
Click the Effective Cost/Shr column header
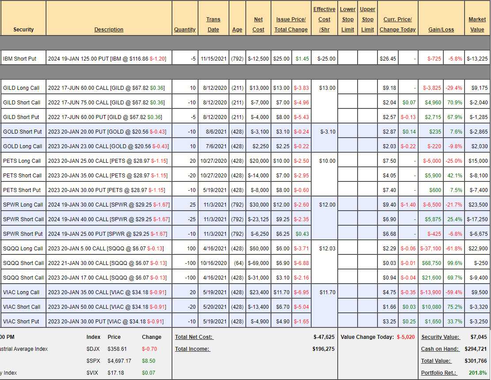(x=324, y=19)
